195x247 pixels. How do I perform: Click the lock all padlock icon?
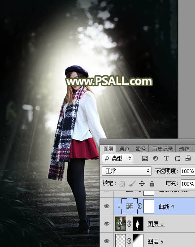click(152, 184)
